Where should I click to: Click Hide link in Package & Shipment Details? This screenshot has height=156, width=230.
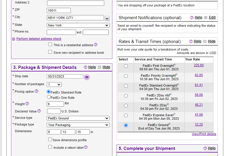(x=106, y=67)
